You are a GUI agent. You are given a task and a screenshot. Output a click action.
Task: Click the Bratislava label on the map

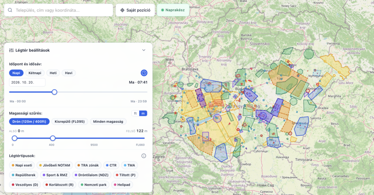point(190,69)
